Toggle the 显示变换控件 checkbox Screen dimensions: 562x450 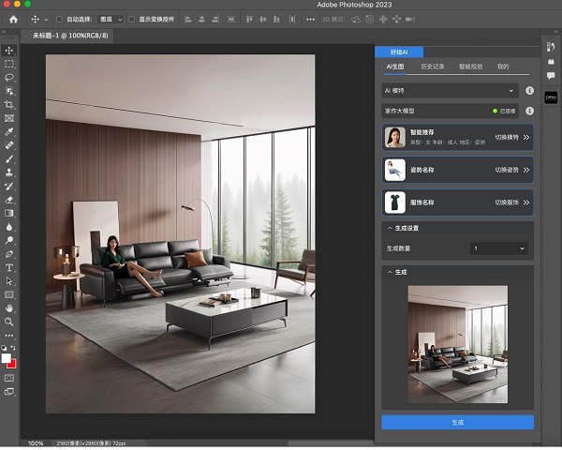coord(131,19)
